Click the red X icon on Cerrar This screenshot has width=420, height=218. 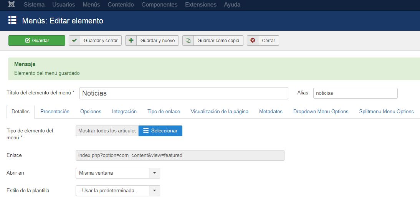[x=253, y=40]
